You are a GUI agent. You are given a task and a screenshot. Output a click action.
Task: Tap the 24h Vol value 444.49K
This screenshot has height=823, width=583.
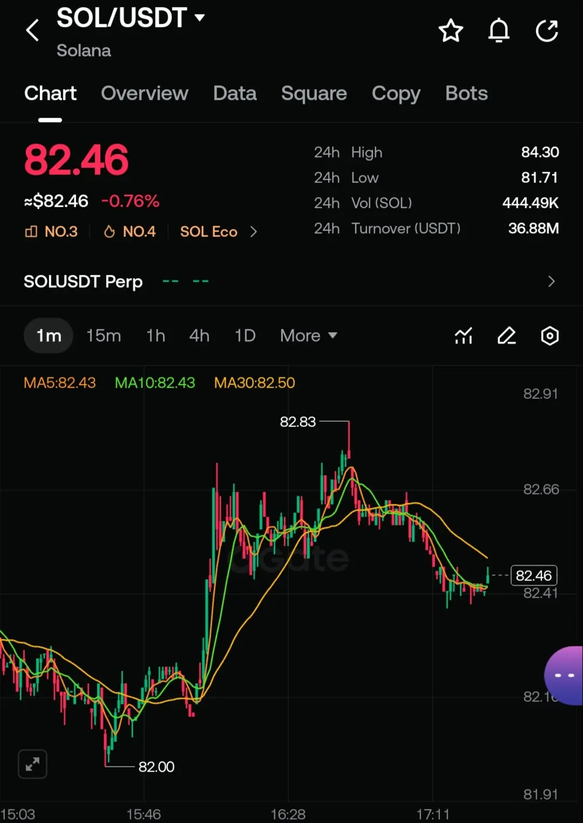point(531,203)
